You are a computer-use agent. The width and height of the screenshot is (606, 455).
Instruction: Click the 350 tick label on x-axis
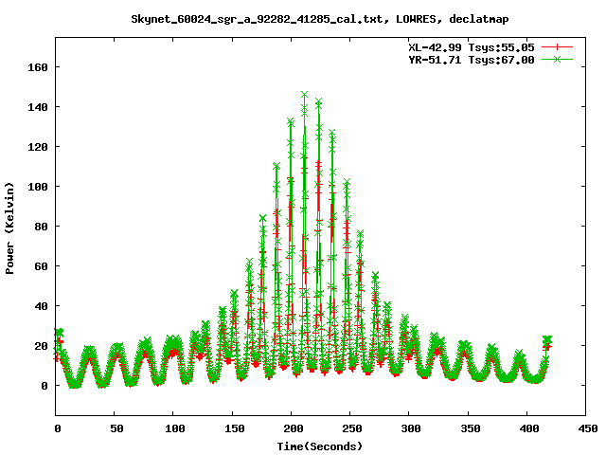[471, 428]
